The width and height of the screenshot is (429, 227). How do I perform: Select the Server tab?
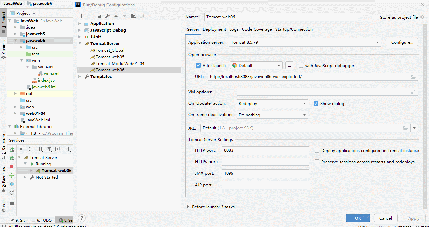point(193,29)
